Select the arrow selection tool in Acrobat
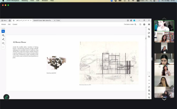177x109 pixels. coord(3,31)
